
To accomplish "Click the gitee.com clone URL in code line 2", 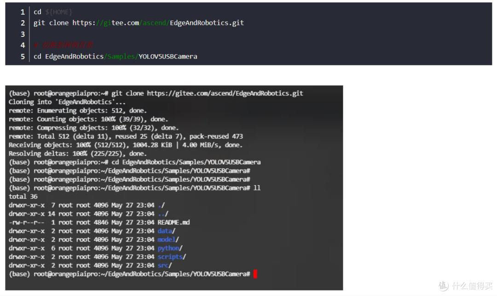I will coord(158,23).
